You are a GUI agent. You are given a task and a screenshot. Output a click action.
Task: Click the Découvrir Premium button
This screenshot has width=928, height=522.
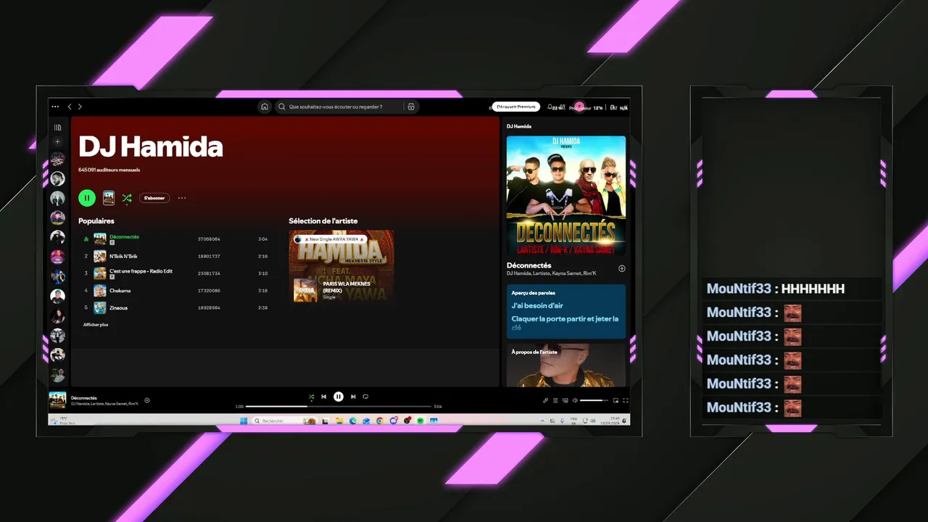point(516,107)
